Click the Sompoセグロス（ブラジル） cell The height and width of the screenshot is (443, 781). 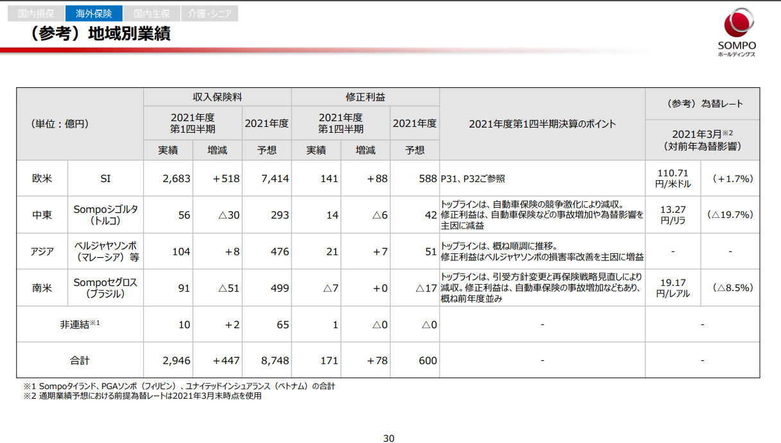[105, 288]
